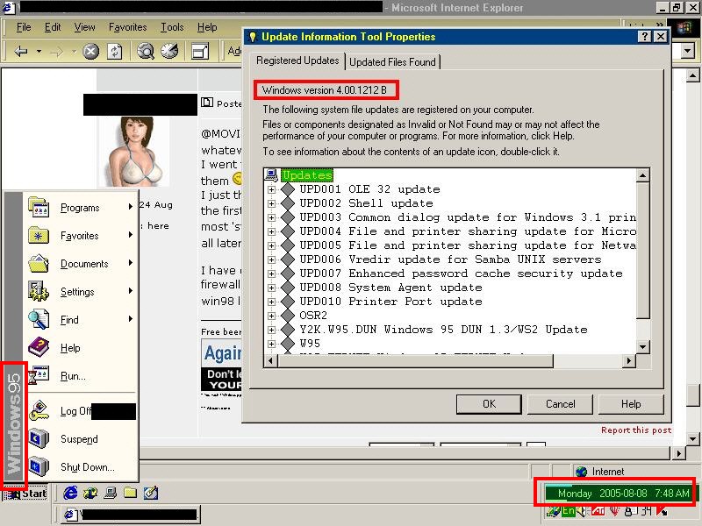Click the En language indicator in tray
The width and height of the screenshot is (702, 526).
(569, 511)
